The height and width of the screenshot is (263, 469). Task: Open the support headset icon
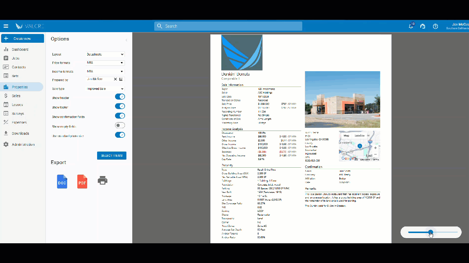pyautogui.click(x=422, y=26)
